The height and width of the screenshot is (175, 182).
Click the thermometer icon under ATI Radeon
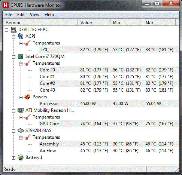28,117
